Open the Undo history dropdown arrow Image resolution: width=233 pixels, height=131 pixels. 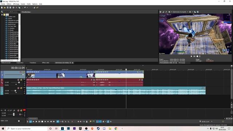point(27,7)
